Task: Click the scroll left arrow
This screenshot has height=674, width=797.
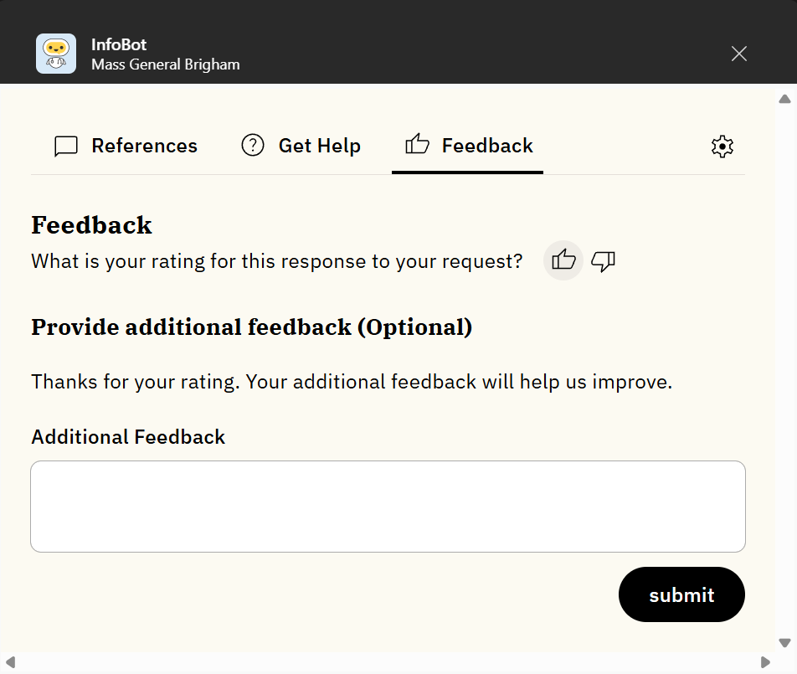Action: [11, 662]
